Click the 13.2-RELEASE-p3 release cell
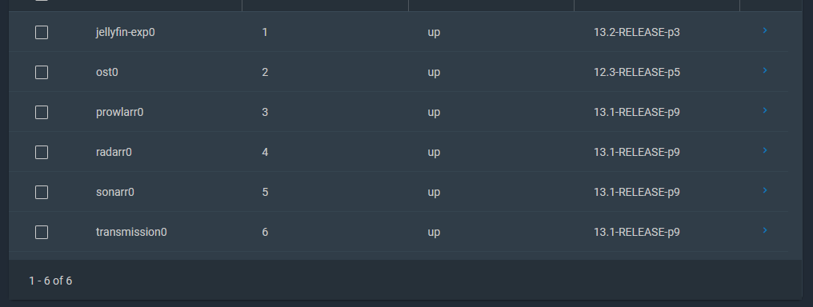This screenshot has width=813, height=307. (637, 33)
